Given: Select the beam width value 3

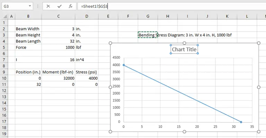Looking at the screenshot, I should tap(58, 29).
